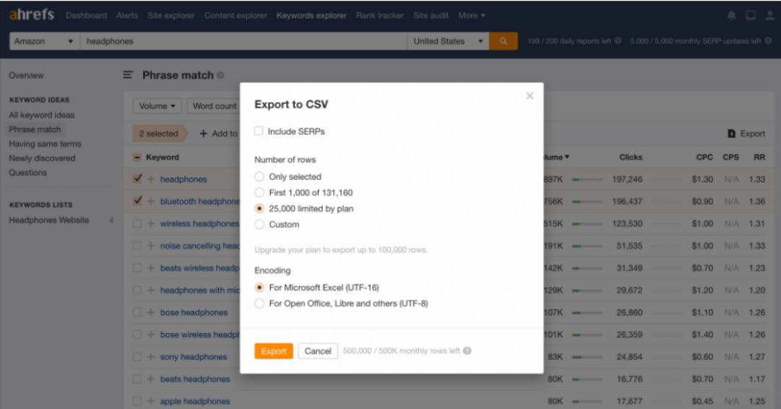Click the ahrefs logo

31,14
